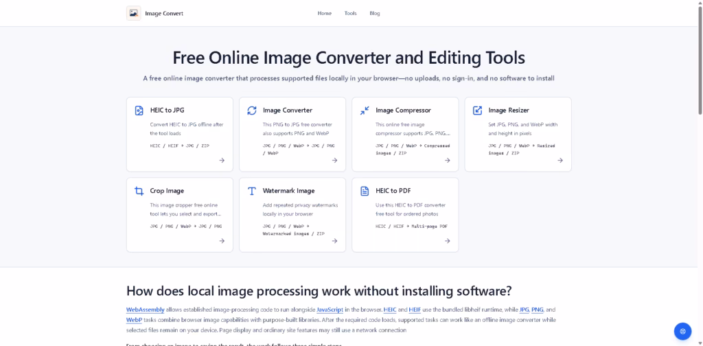Click 'HEIC / HEIF → Multi-page PDF' text
This screenshot has width=703, height=346.
tap(412, 227)
